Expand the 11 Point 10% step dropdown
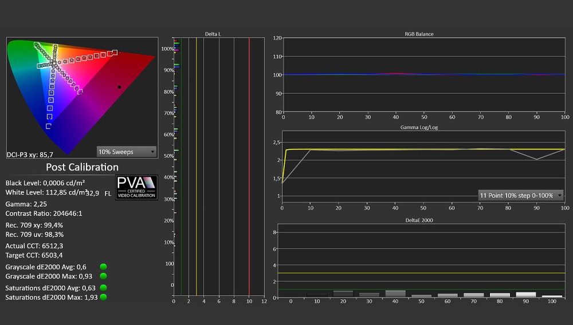 [x=520, y=196]
